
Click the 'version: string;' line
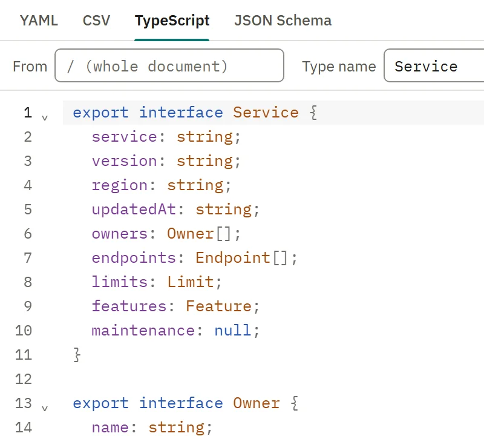coord(166,161)
